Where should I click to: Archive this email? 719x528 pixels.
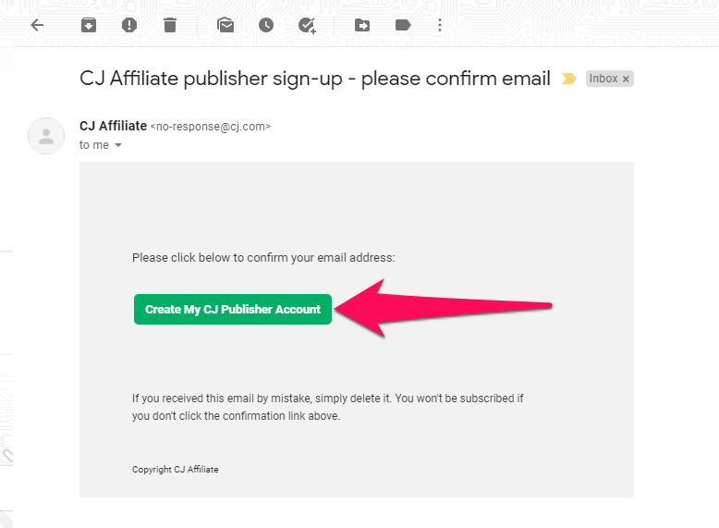89,25
